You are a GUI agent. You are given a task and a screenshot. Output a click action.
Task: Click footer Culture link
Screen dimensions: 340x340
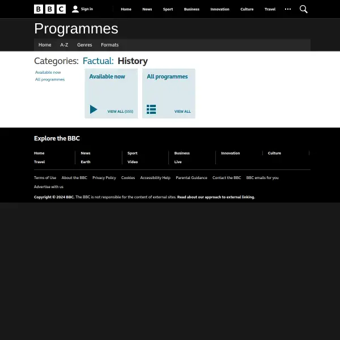274,153
